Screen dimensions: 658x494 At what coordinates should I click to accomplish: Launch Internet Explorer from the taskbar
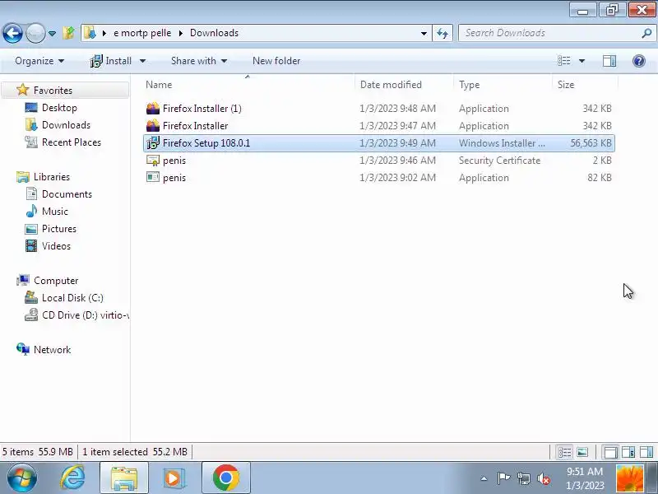point(73,478)
